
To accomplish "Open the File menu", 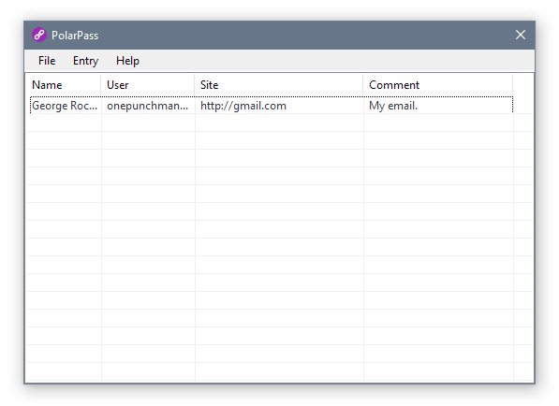I will (47, 61).
